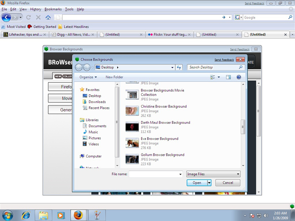
Task: Select Downloads in the navigation pane
Action: tap(94, 102)
